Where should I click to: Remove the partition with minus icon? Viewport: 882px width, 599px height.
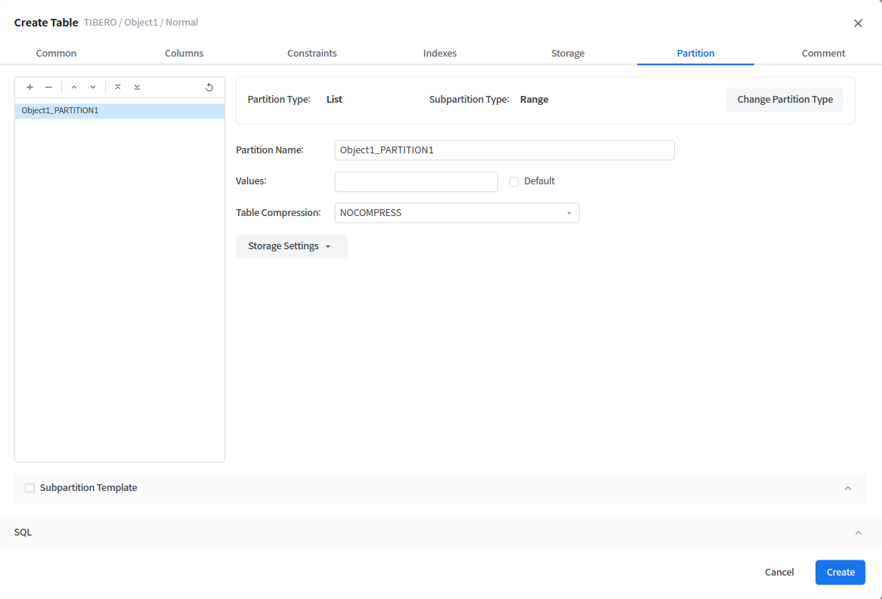point(48,88)
